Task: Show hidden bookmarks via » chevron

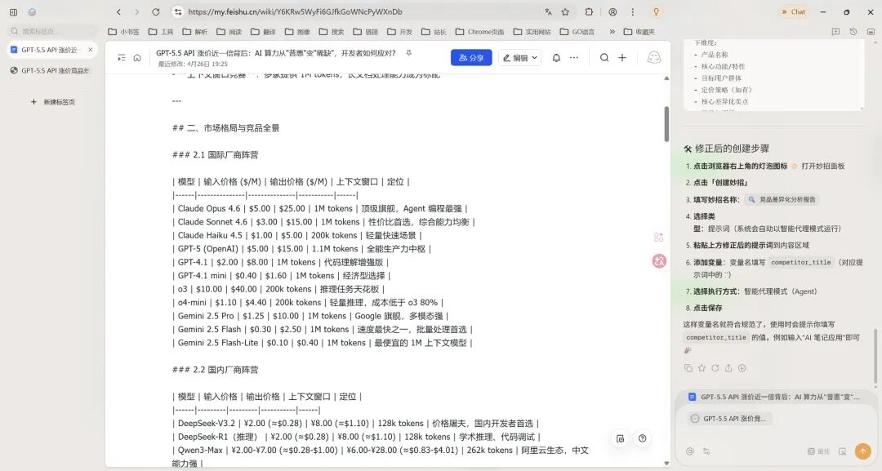Action: [612, 32]
